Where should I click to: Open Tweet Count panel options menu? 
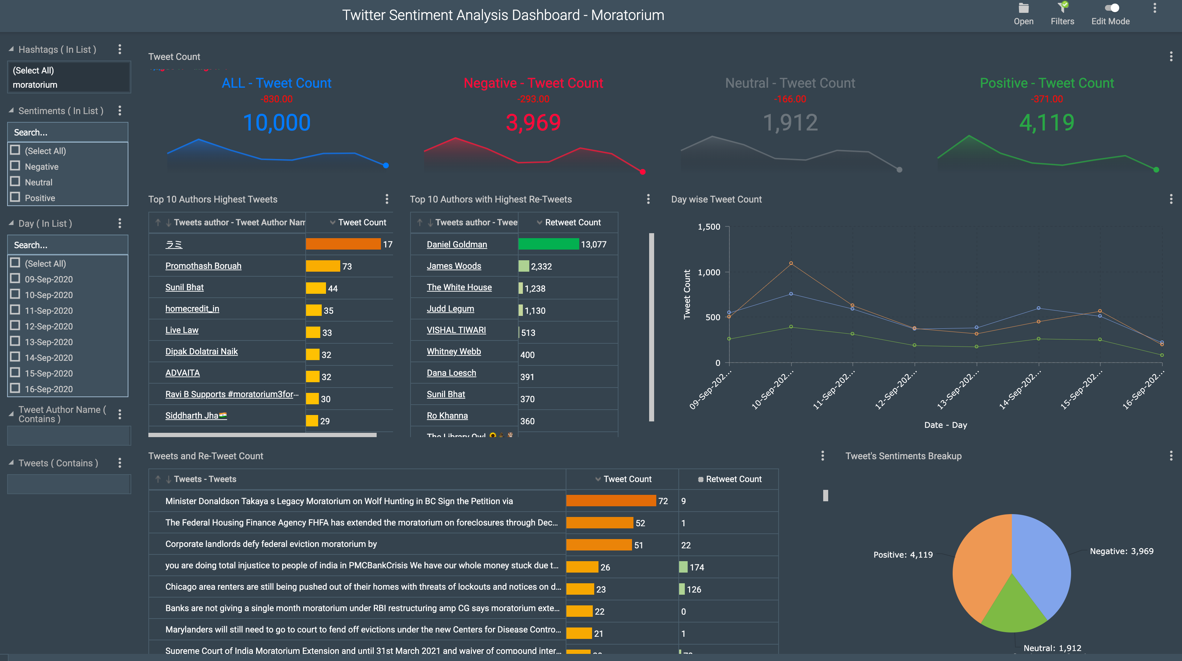1171,56
